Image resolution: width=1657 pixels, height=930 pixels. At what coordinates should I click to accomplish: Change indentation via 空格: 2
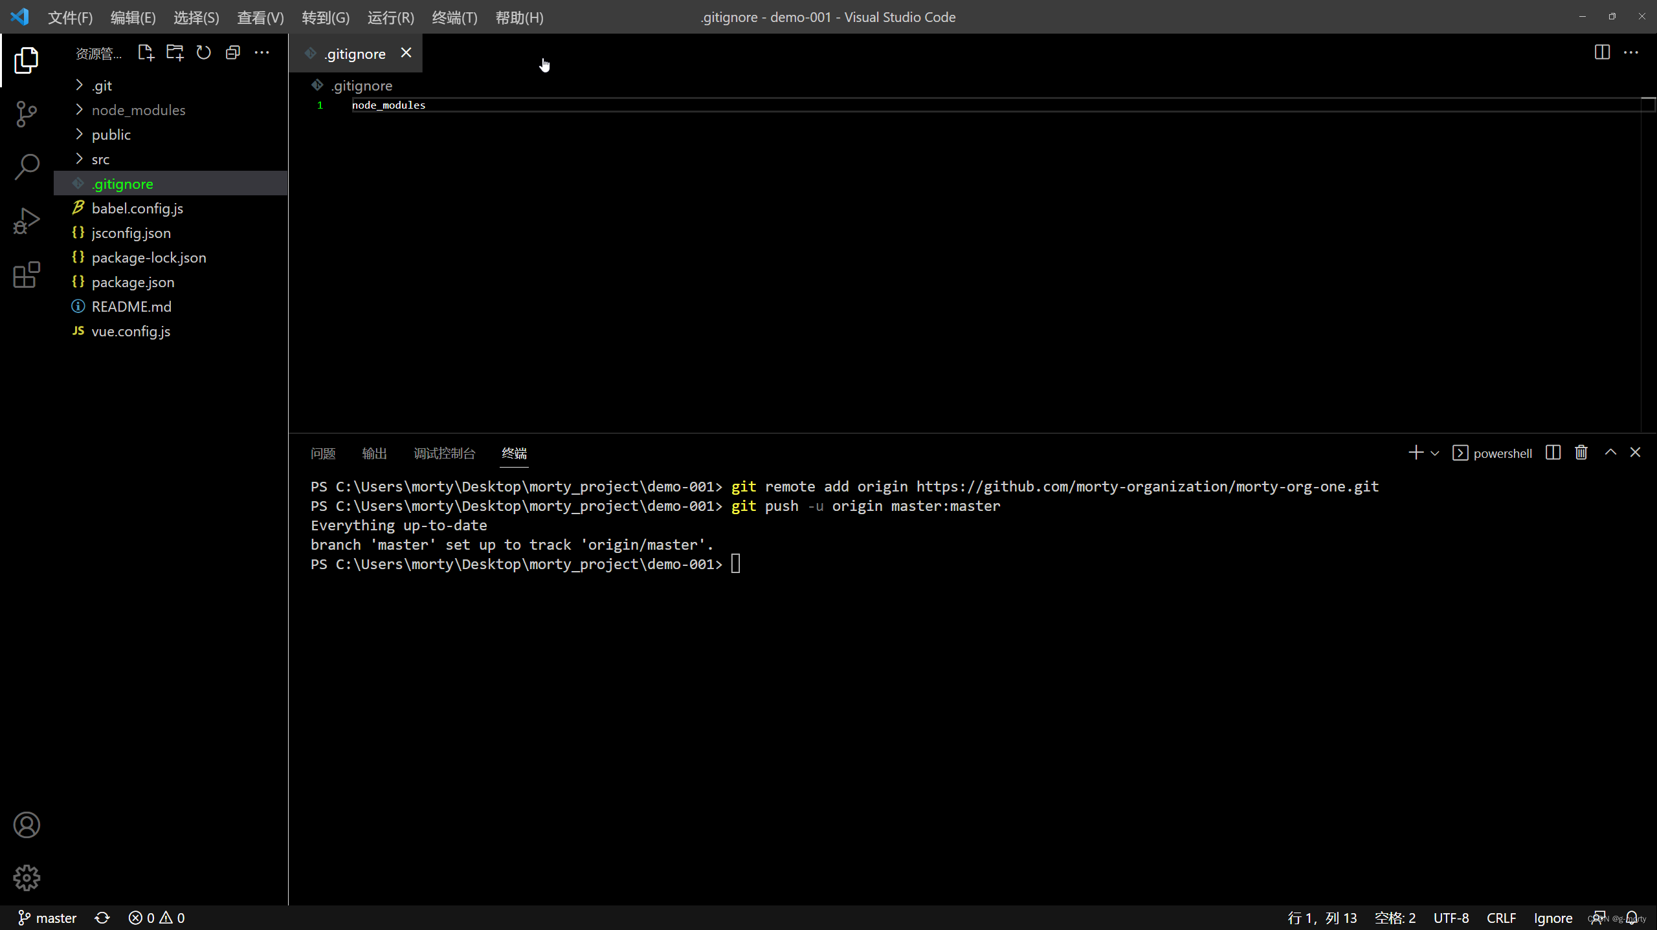(x=1395, y=918)
